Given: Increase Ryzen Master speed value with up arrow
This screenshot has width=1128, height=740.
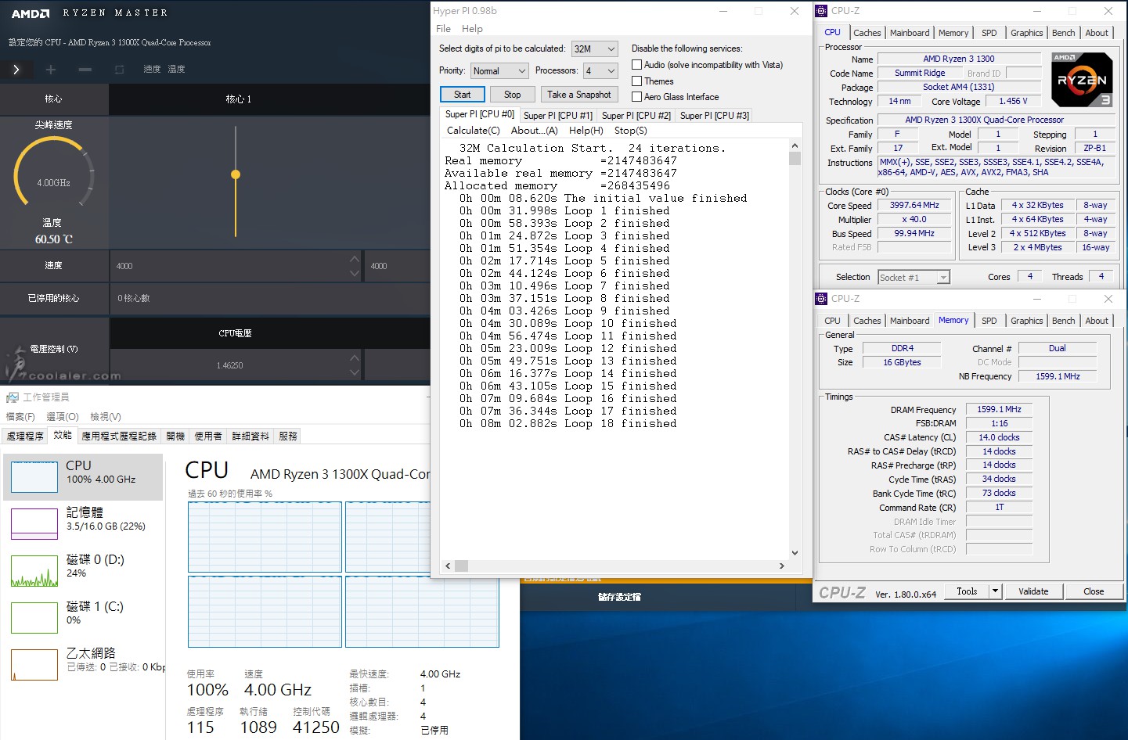Looking at the screenshot, I should (355, 259).
